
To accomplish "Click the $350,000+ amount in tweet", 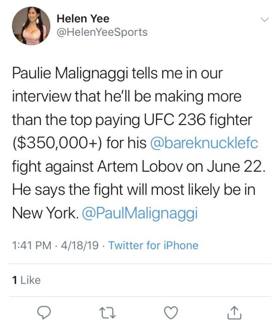I will coord(58,143).
